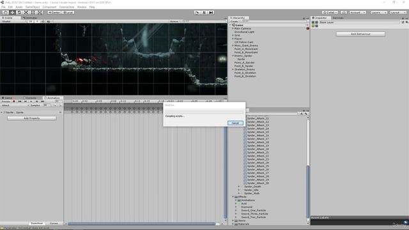Viewport: 409px width, 230px height.
Task: Select the combined Transform tool
Action: (x=40, y=12)
